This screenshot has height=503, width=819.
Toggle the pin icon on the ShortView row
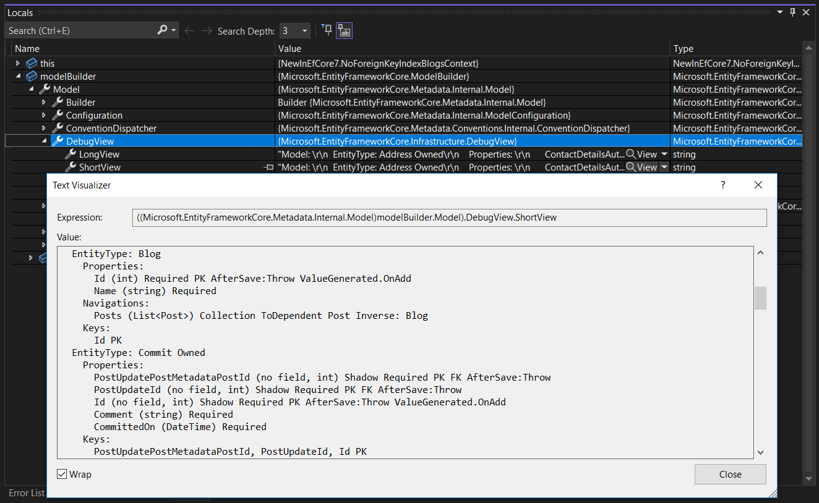[268, 167]
